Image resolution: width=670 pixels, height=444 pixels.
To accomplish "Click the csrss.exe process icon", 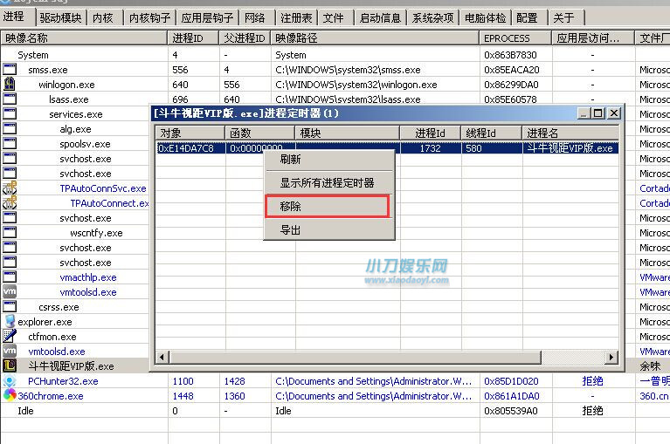I will (10, 306).
